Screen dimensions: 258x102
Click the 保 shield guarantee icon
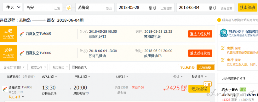[x=223, y=33]
